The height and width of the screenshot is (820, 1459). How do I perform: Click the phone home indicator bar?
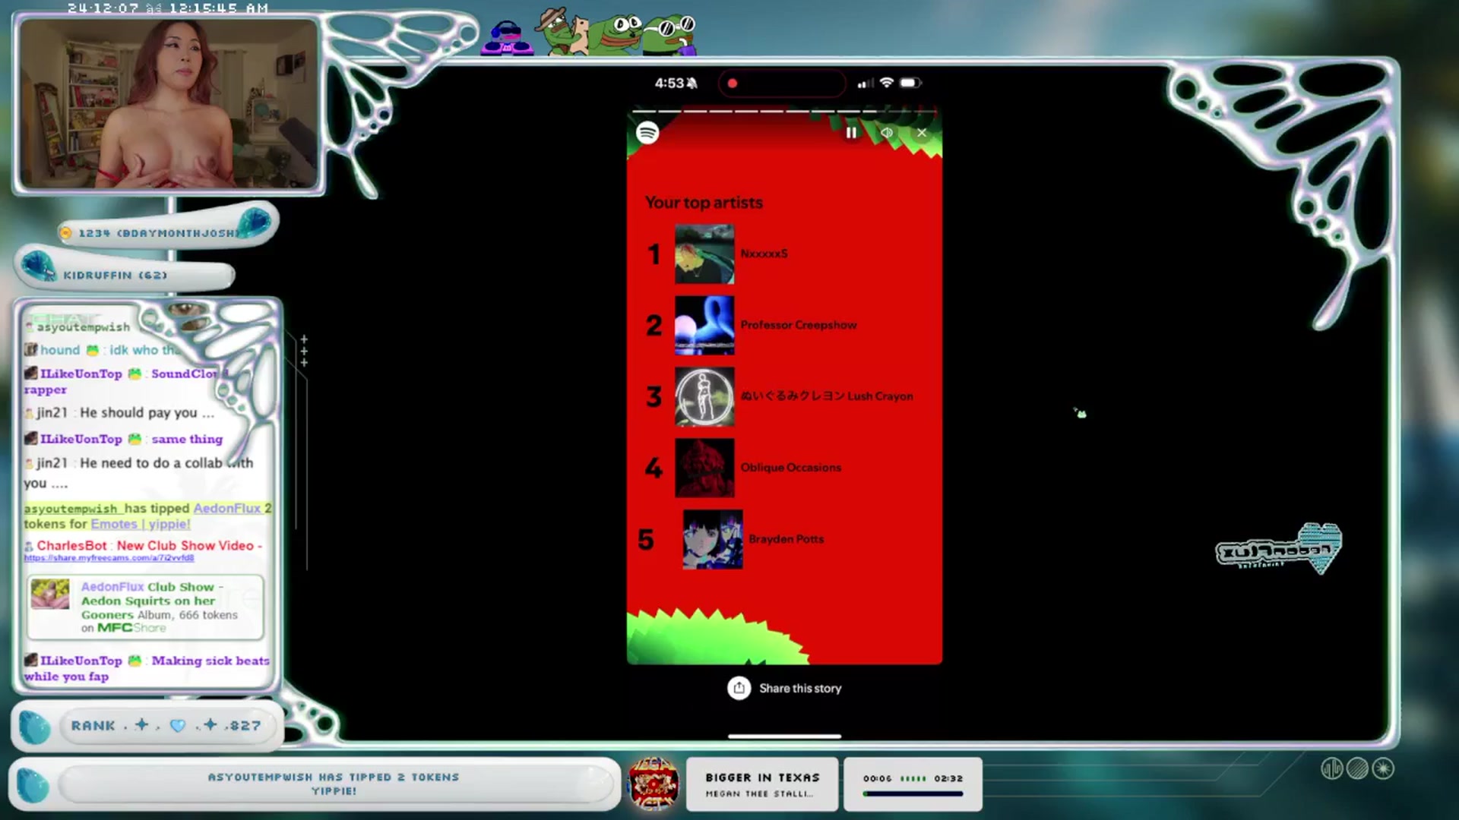coord(784,736)
